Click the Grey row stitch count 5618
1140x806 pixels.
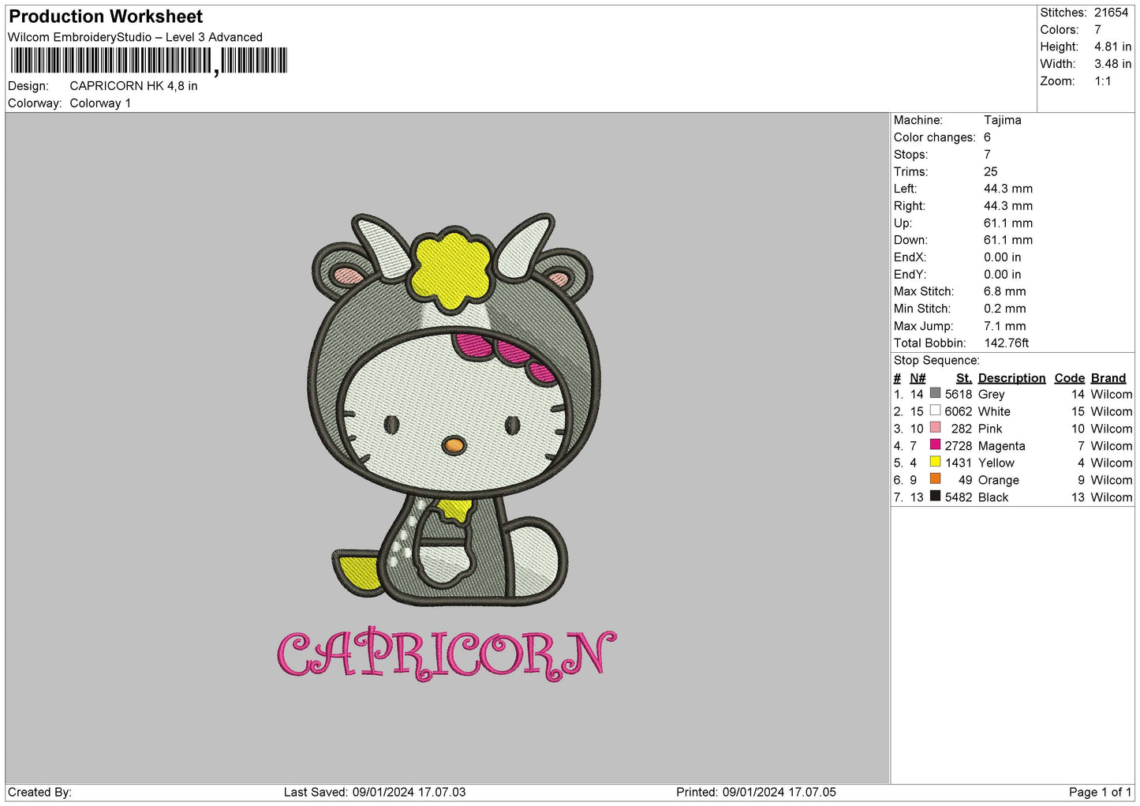tap(959, 394)
